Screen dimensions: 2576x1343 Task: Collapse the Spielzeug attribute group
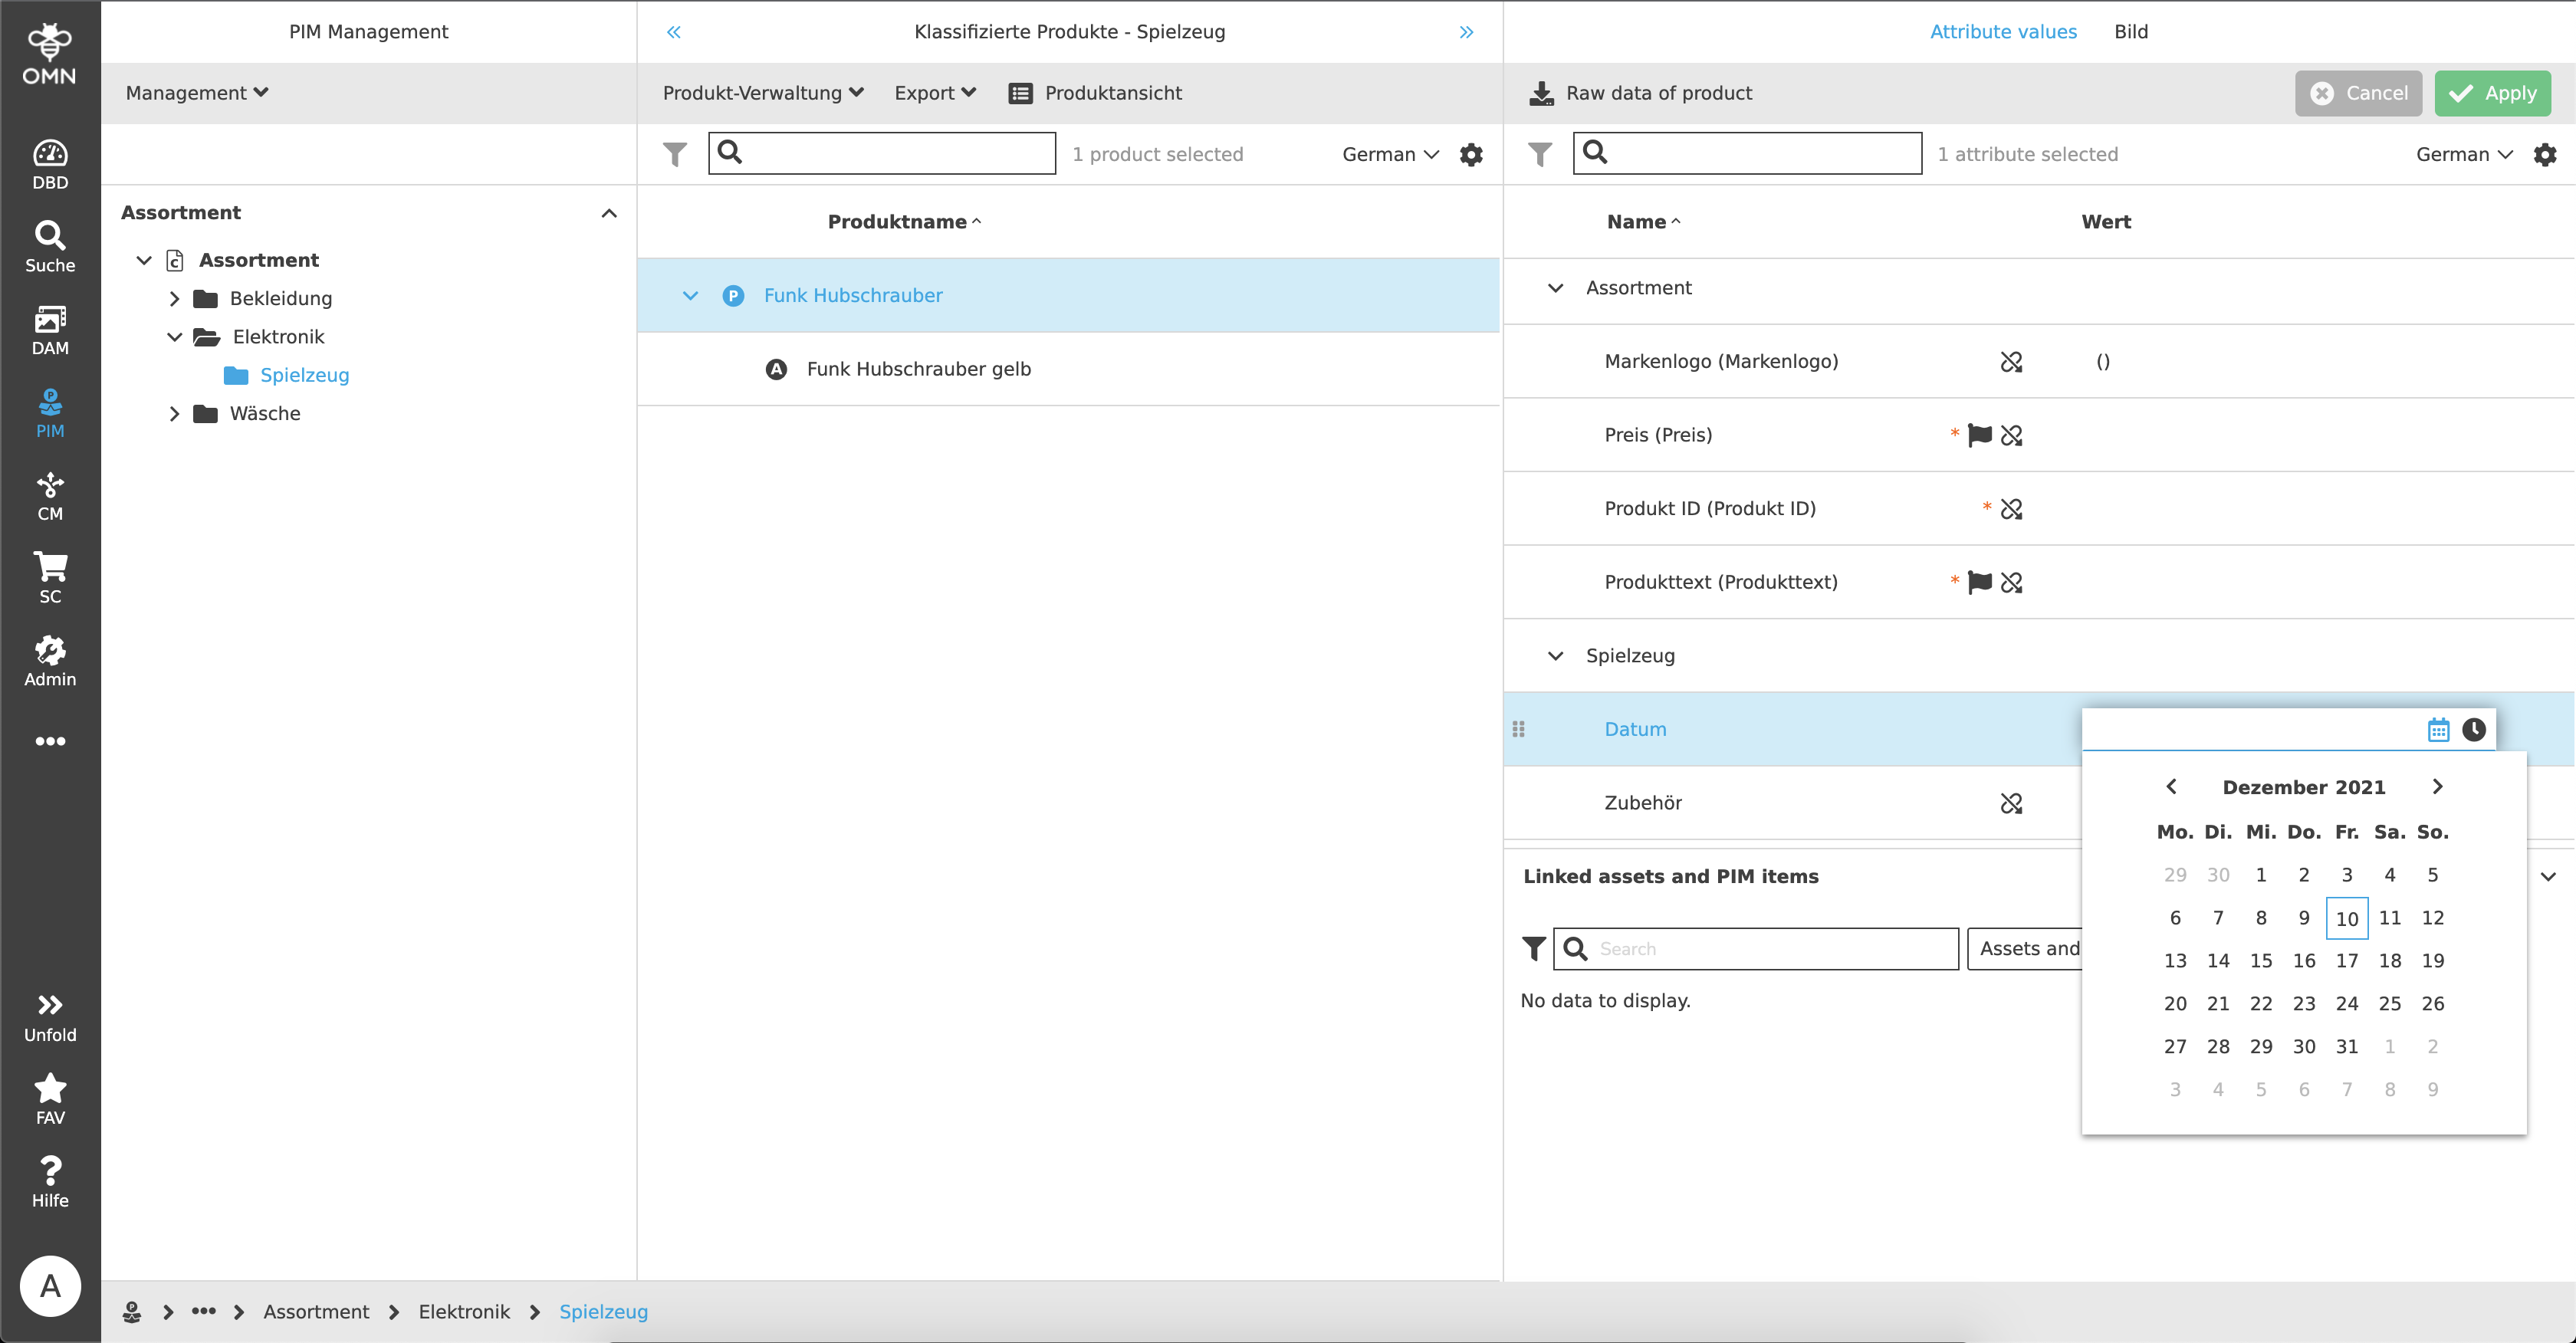pyautogui.click(x=1556, y=655)
